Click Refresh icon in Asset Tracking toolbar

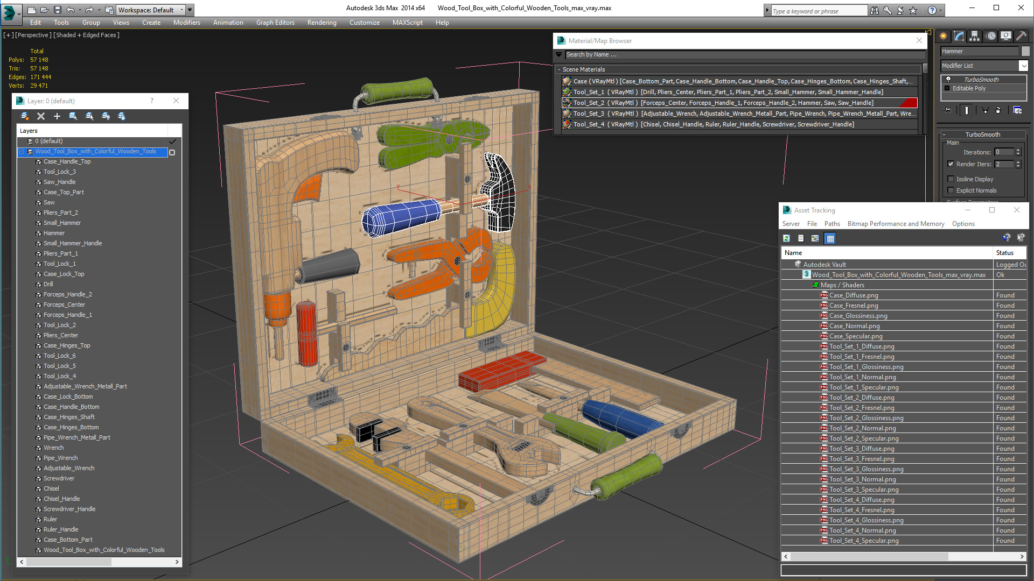pos(786,238)
